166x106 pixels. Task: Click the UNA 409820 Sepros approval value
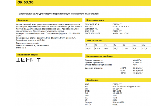(x=118, y=102)
